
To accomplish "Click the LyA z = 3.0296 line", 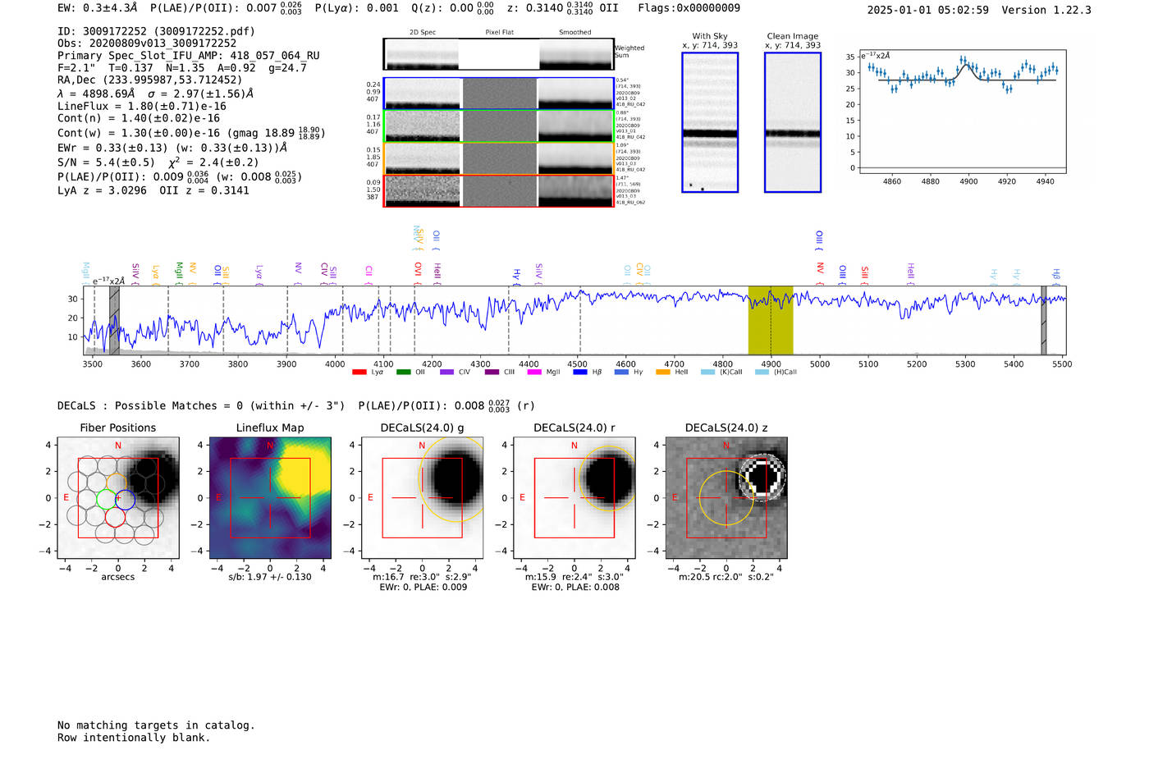I will [x=153, y=190].
